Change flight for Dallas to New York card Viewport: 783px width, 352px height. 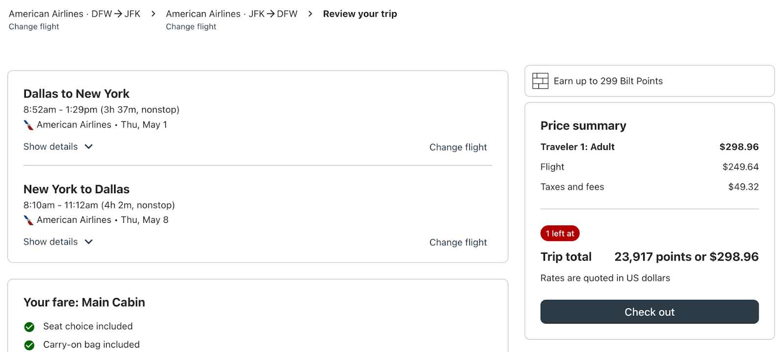[x=458, y=147]
